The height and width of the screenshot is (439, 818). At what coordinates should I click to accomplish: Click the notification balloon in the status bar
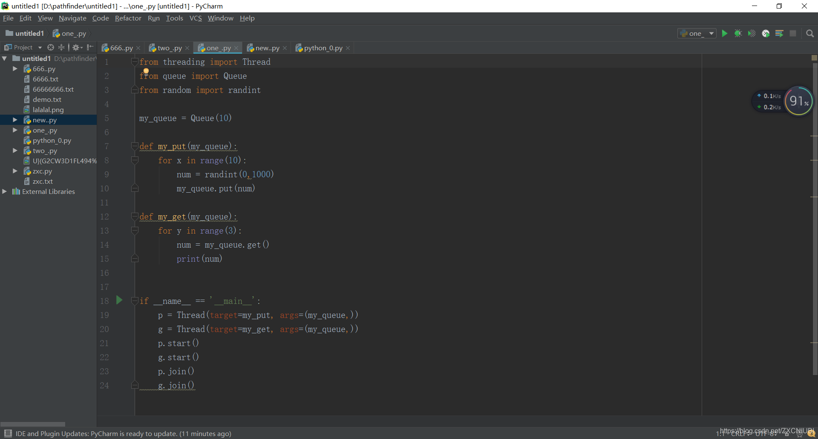click(811, 433)
